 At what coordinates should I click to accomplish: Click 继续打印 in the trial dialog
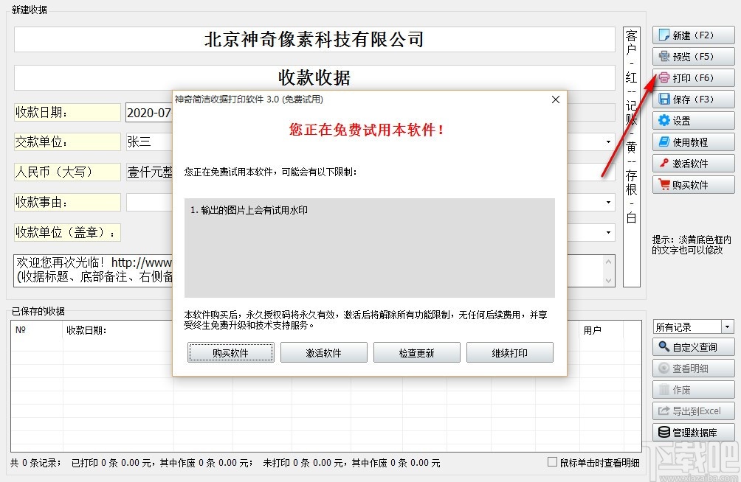tap(509, 352)
